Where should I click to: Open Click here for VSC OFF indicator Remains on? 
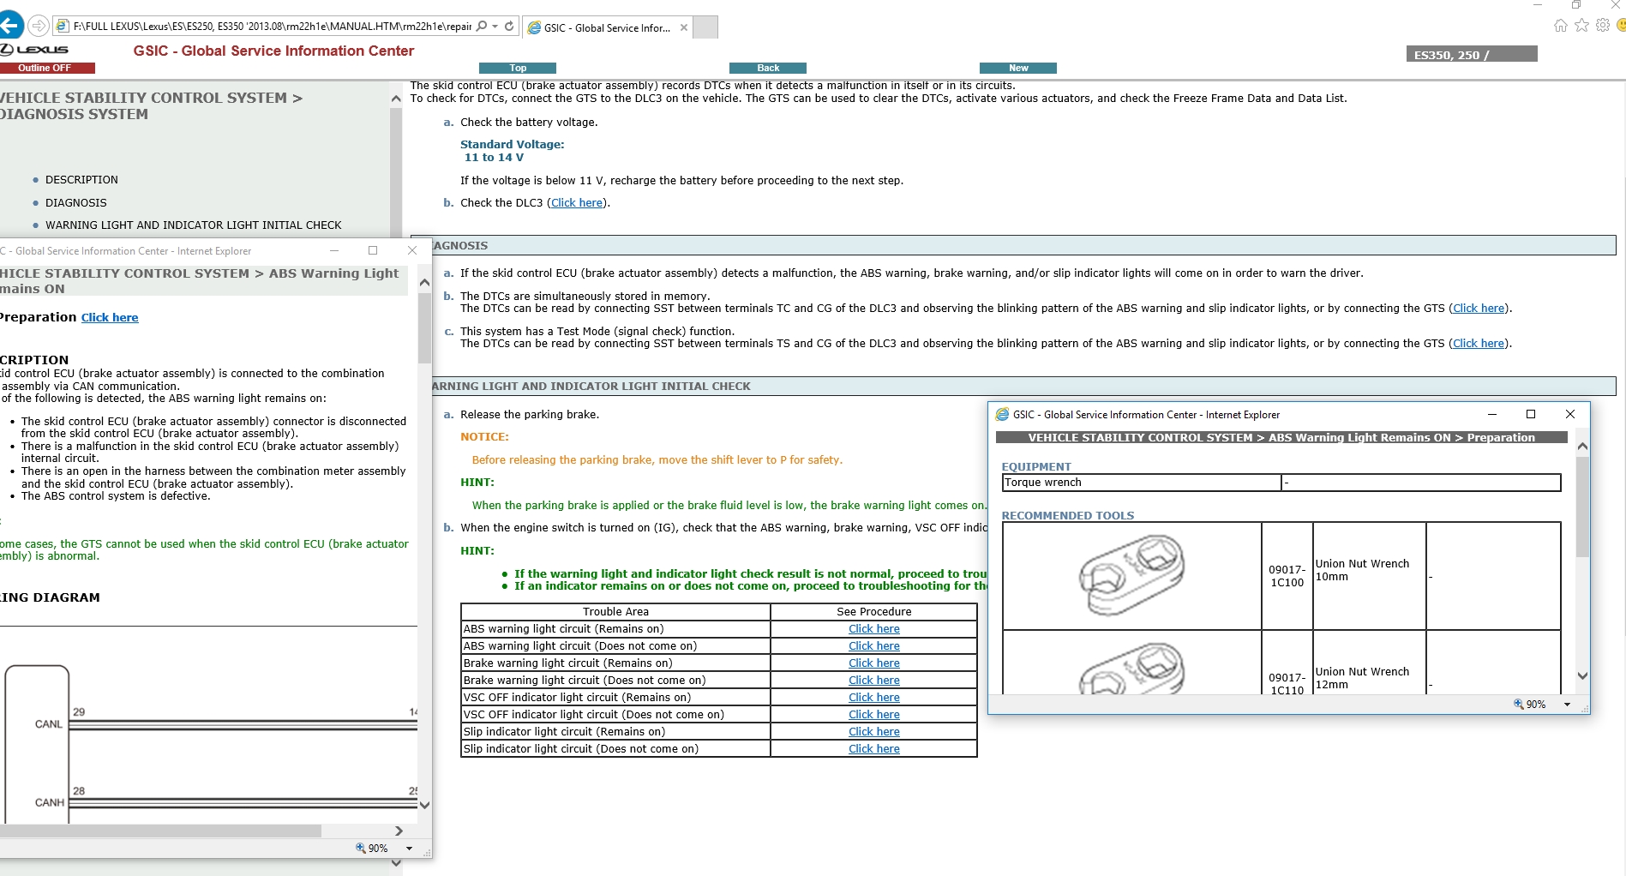[x=874, y=698]
